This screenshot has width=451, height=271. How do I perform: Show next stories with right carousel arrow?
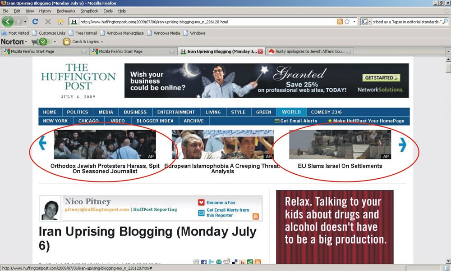coord(402,145)
